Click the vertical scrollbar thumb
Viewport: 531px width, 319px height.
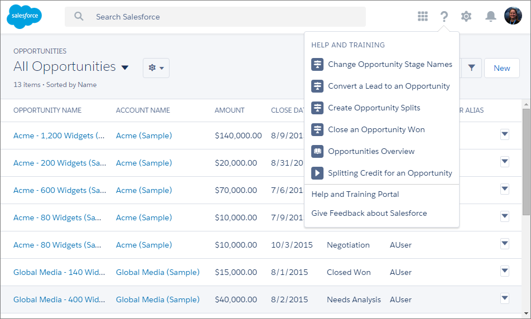click(x=526, y=162)
